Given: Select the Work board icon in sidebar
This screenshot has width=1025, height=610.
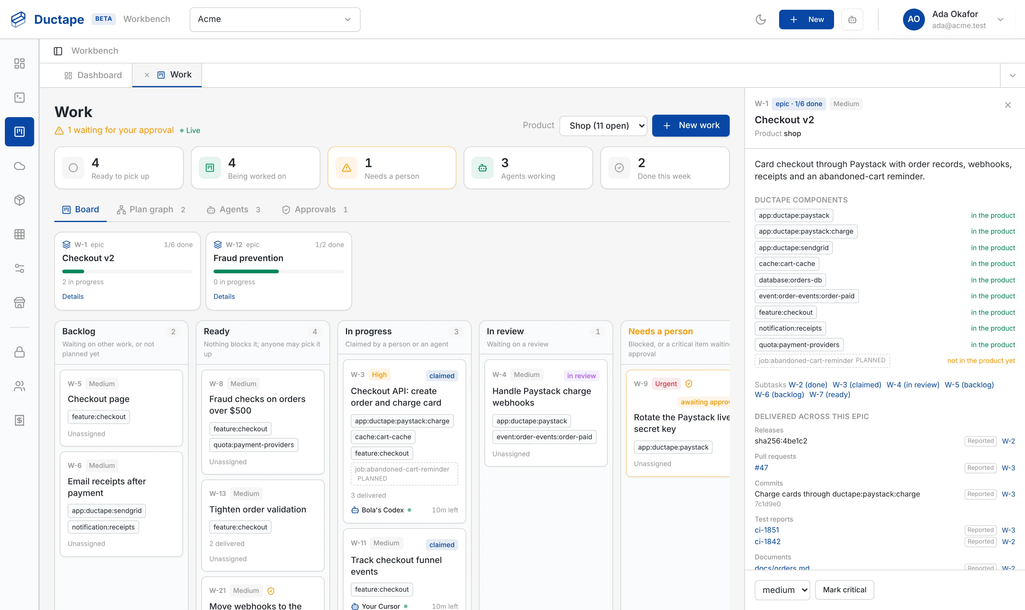Looking at the screenshot, I should click(19, 131).
